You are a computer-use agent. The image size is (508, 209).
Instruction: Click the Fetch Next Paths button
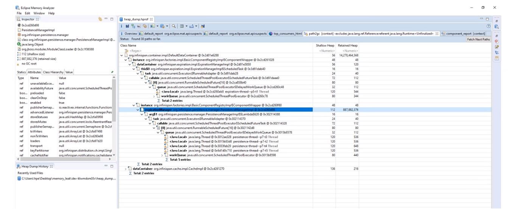tap(478, 39)
